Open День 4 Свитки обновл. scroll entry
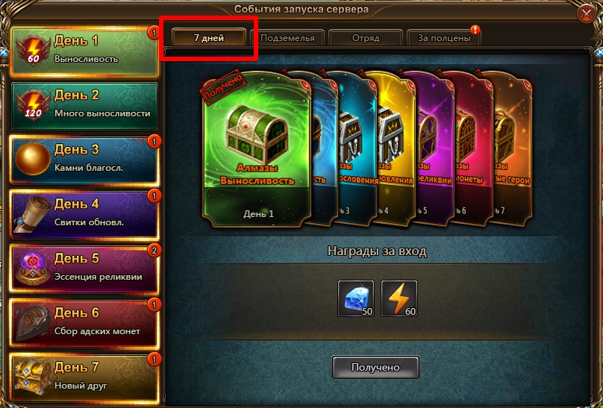The width and height of the screenshot is (603, 408). pos(84,215)
